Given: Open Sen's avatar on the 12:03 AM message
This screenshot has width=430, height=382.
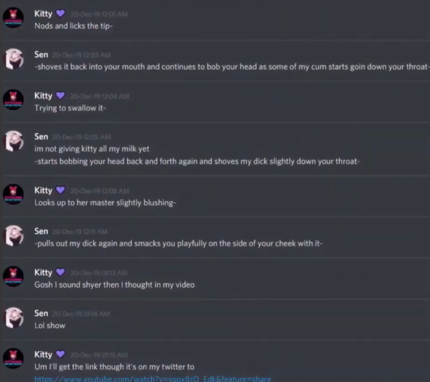Looking at the screenshot, I should click(13, 59).
